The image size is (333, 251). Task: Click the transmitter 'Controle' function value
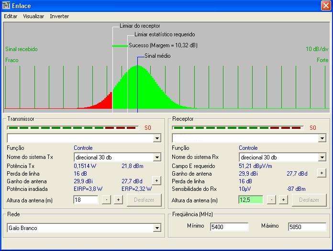83,148
